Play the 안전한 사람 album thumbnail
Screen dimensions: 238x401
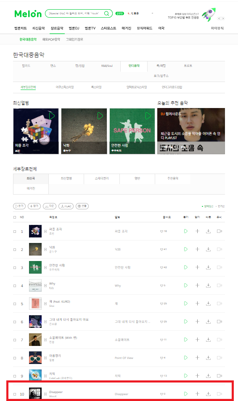[x=148, y=116]
